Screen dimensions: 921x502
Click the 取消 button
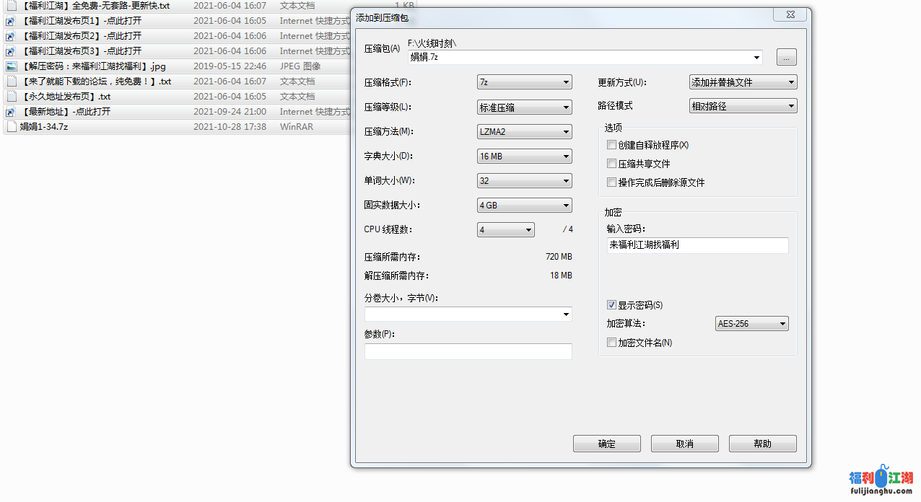(x=684, y=444)
